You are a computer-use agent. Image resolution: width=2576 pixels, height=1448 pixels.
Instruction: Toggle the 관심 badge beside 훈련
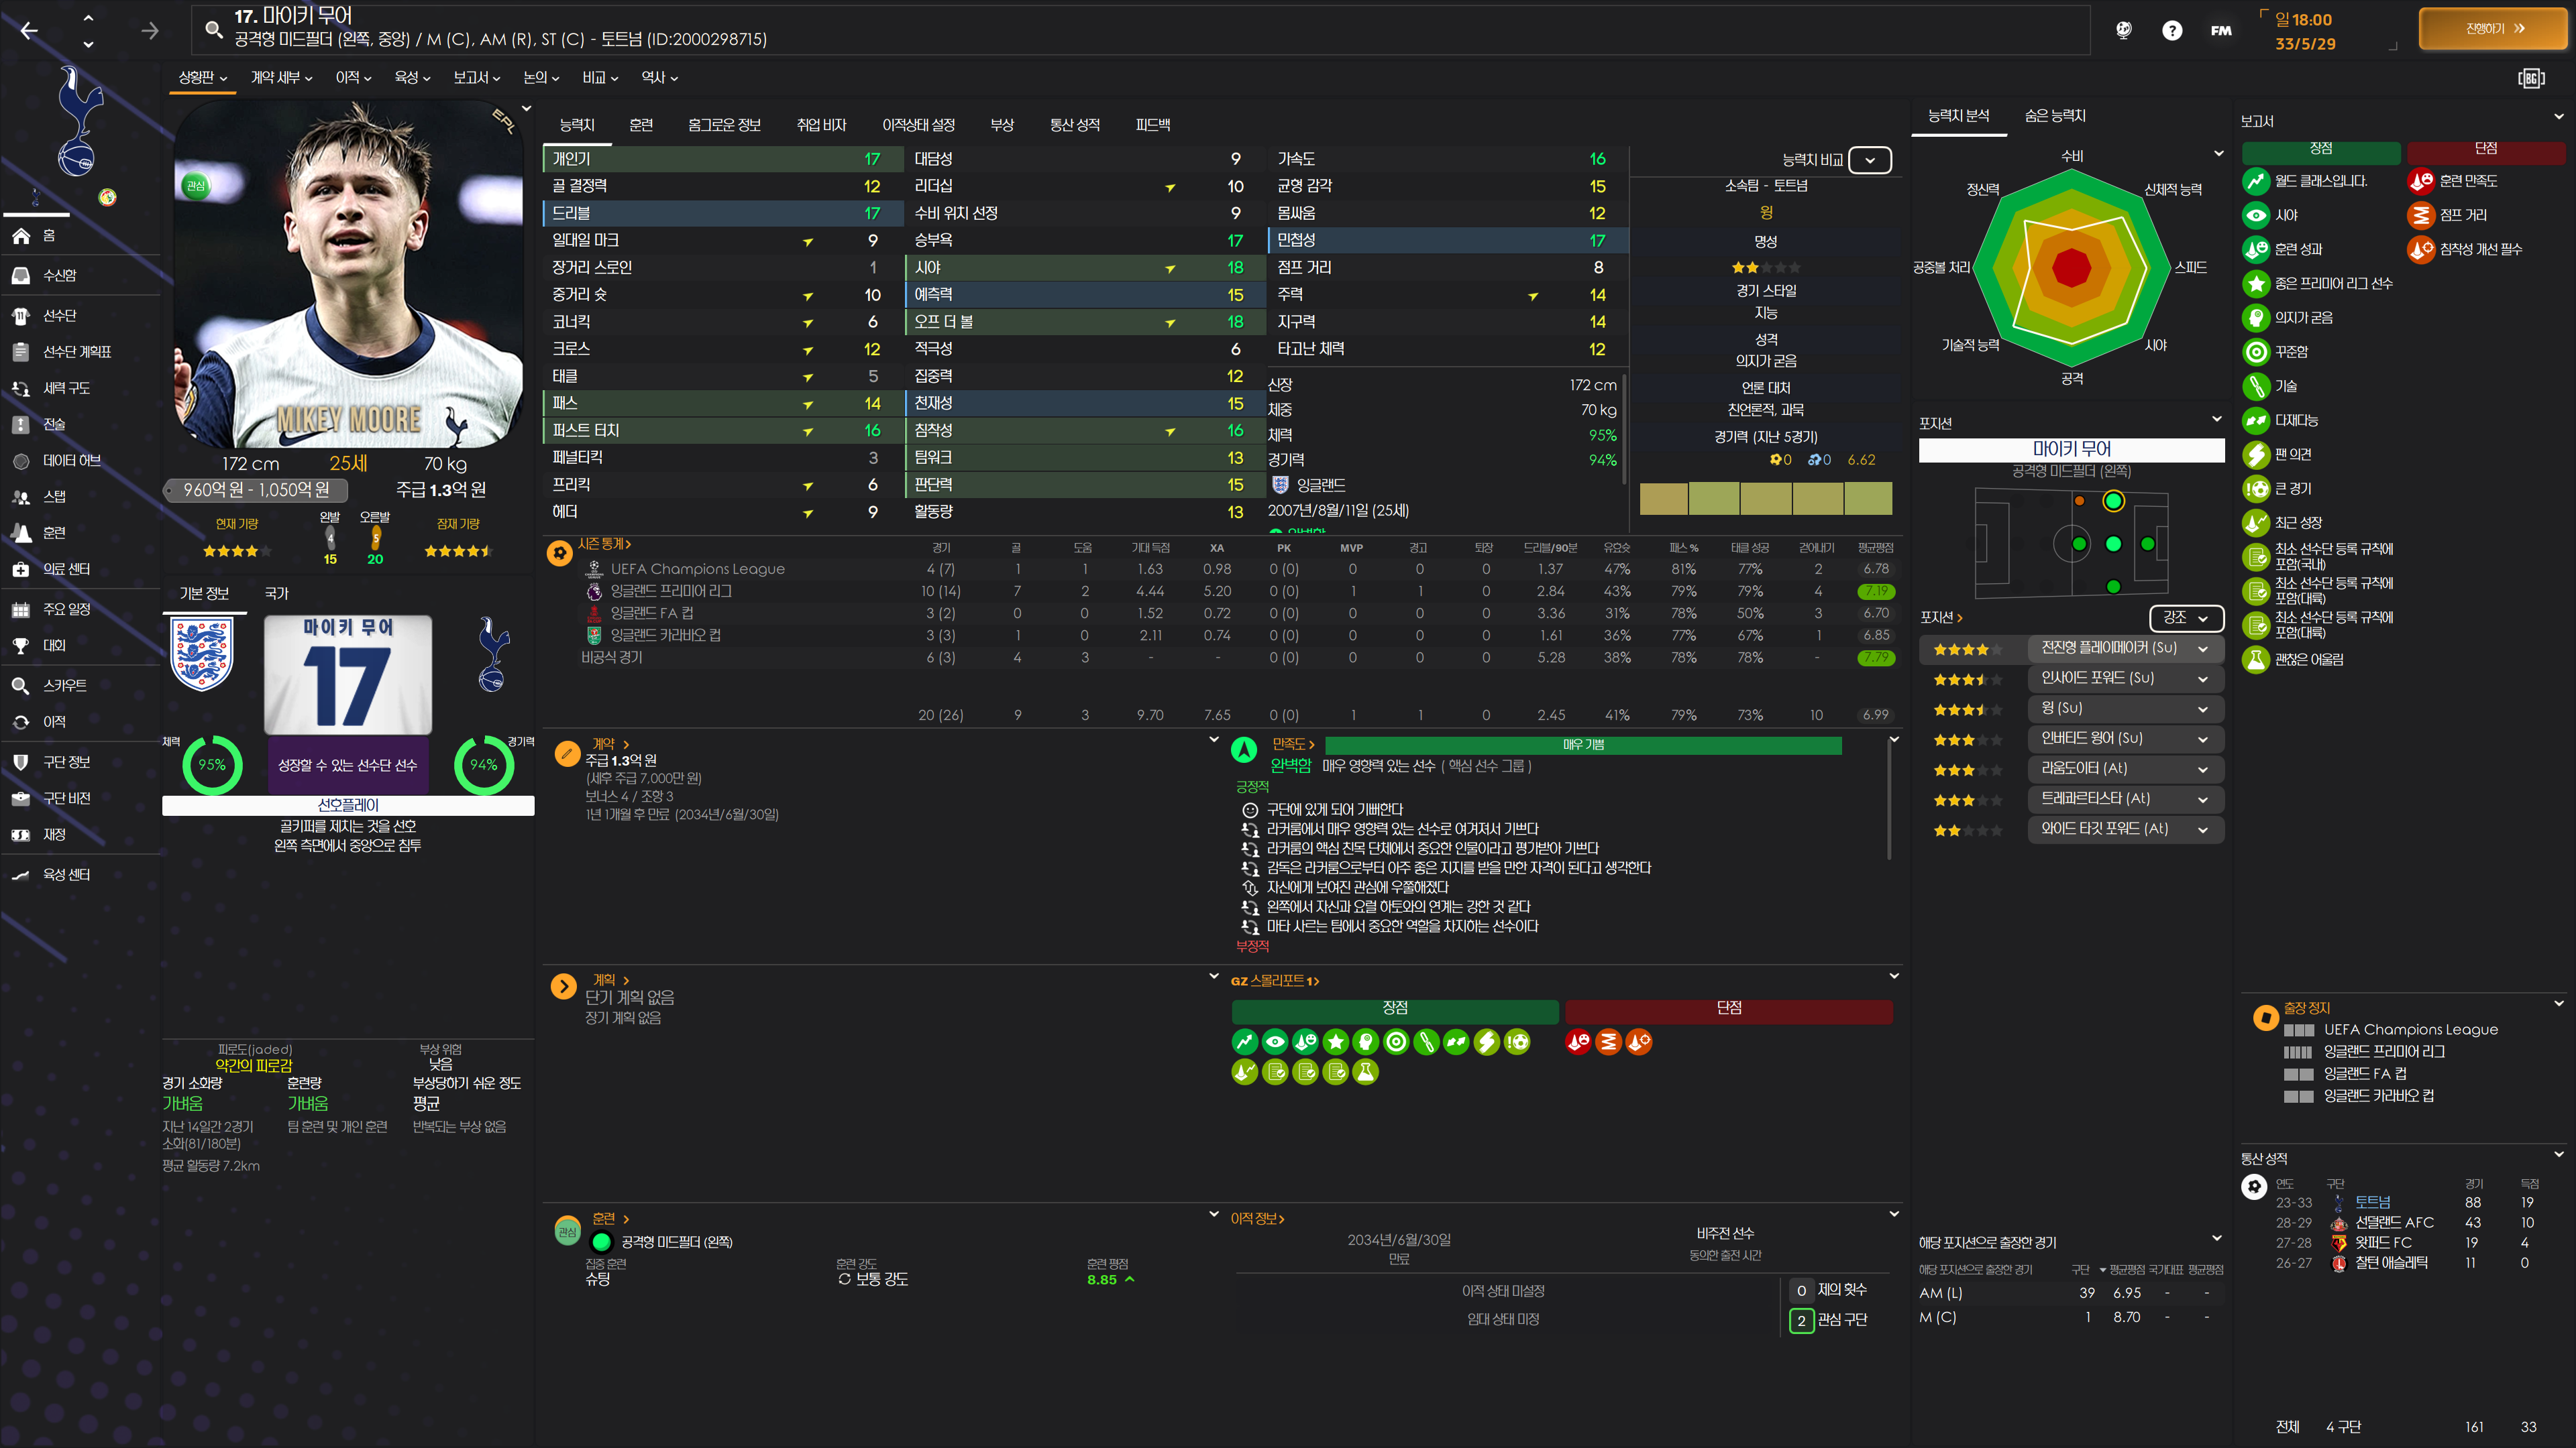pos(567,1231)
